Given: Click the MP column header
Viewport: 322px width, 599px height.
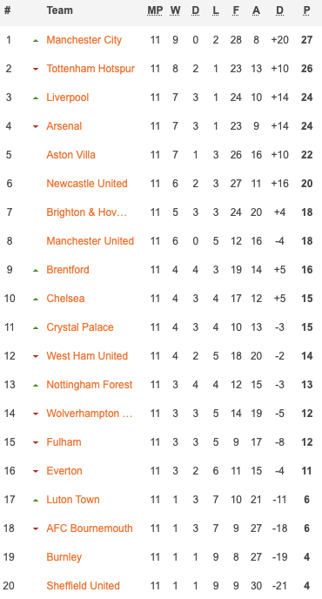Looking at the screenshot, I should pos(155,10).
